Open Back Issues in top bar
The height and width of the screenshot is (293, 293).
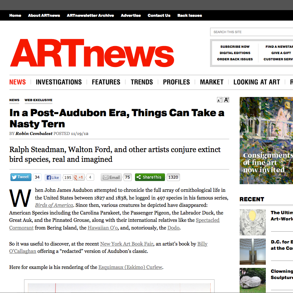point(189,15)
